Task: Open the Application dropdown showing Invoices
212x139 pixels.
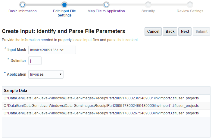Action: pyautogui.click(x=46, y=74)
